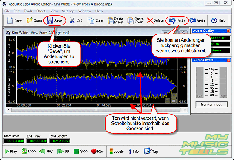Screen dimensions: 234x160
Task: Cut the selection with the scissors
Action: pos(76,20)
